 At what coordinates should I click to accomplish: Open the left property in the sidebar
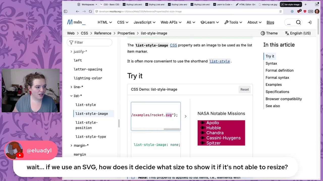click(x=78, y=60)
